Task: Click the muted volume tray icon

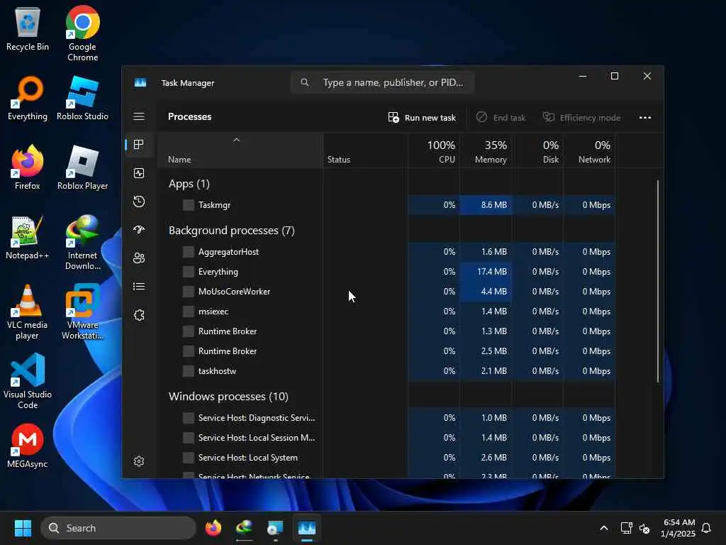Action: pyautogui.click(x=644, y=528)
